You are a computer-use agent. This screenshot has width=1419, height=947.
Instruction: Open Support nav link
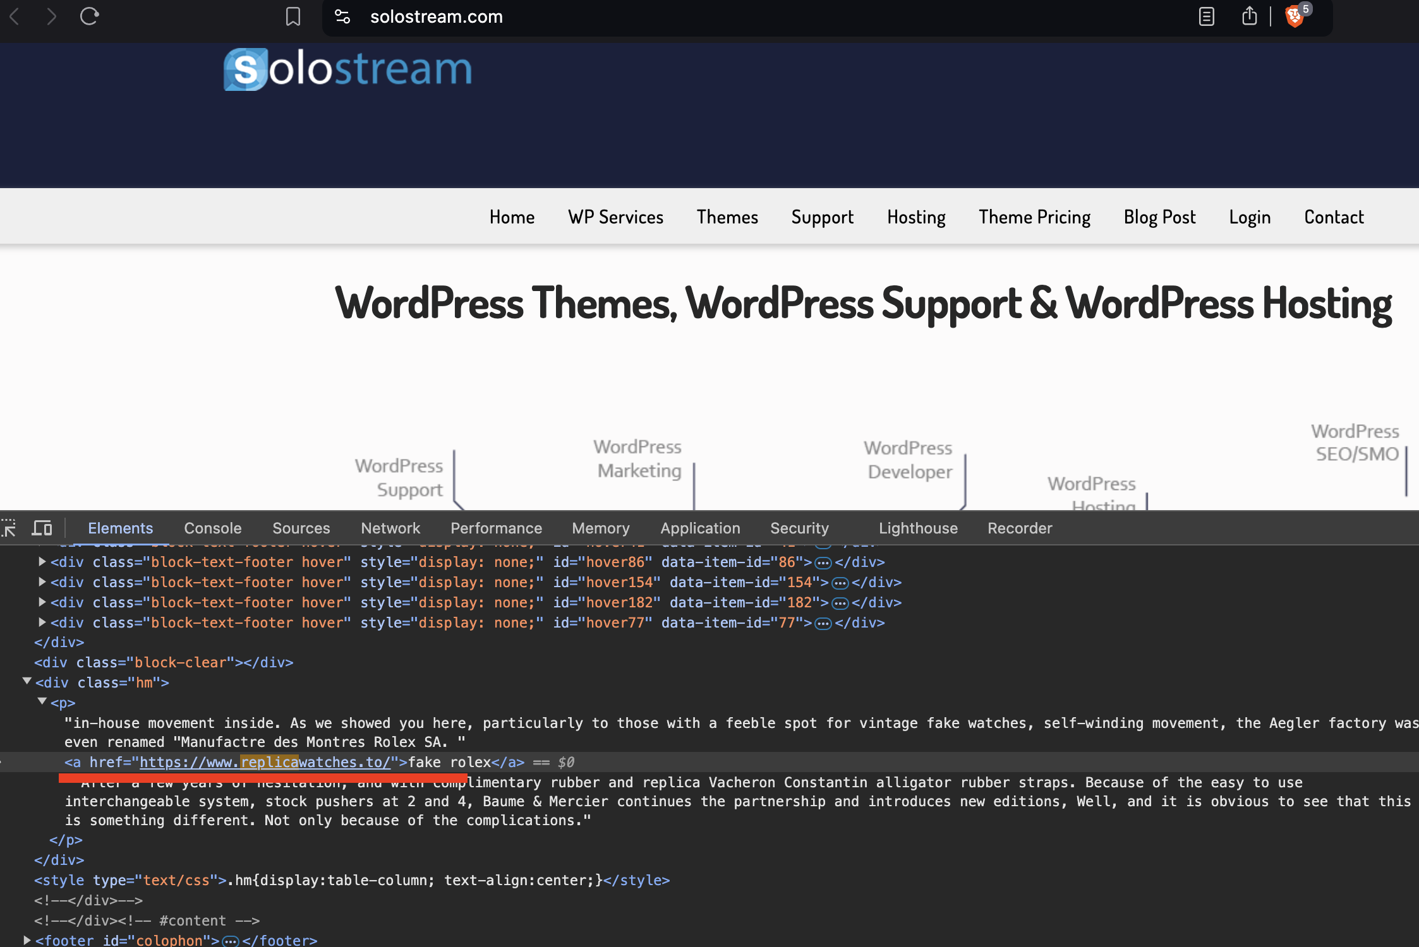tap(823, 217)
